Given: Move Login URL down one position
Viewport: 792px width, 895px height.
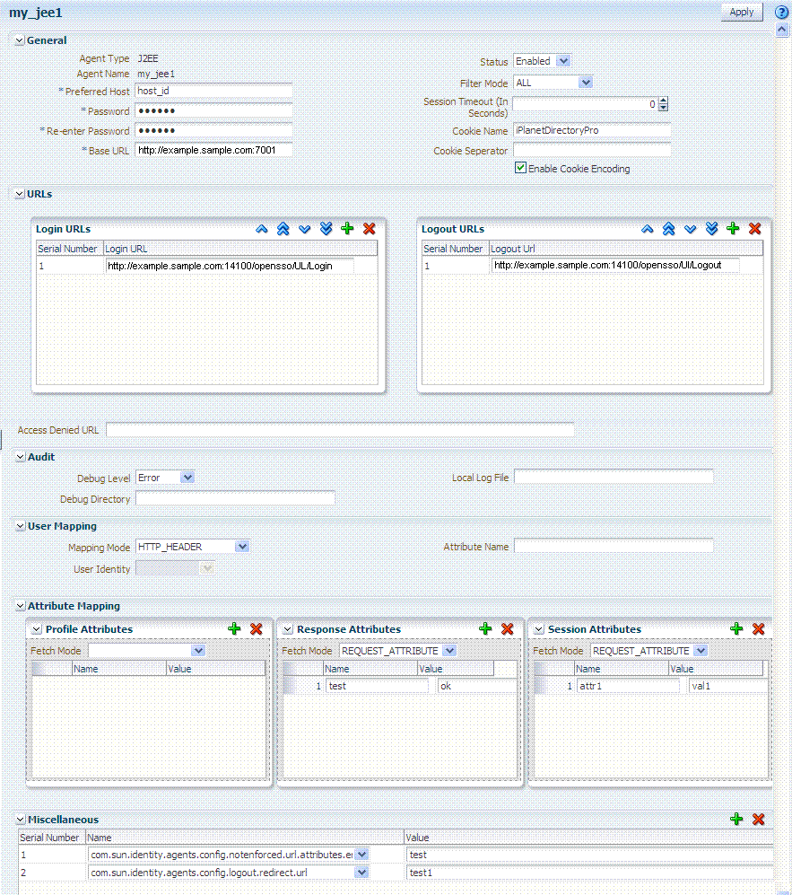Looking at the screenshot, I should [x=304, y=229].
